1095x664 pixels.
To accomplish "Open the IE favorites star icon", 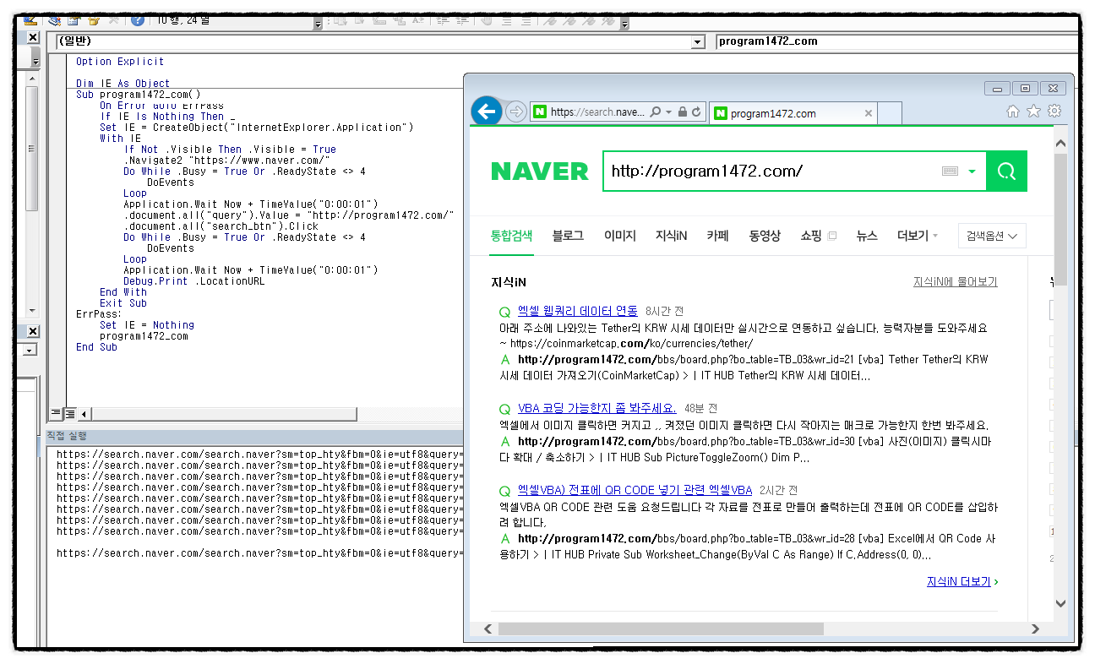I will click(1033, 112).
